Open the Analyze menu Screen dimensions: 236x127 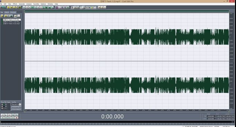(x=29, y=4)
